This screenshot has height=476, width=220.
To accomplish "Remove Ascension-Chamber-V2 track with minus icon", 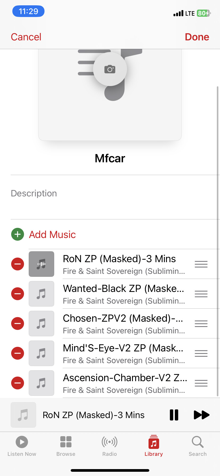I will (x=18, y=383).
